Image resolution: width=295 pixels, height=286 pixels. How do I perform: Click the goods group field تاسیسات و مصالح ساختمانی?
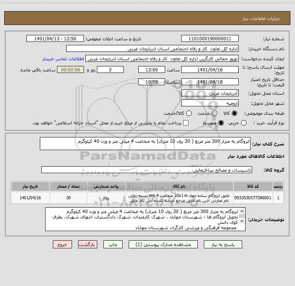coord(147,170)
